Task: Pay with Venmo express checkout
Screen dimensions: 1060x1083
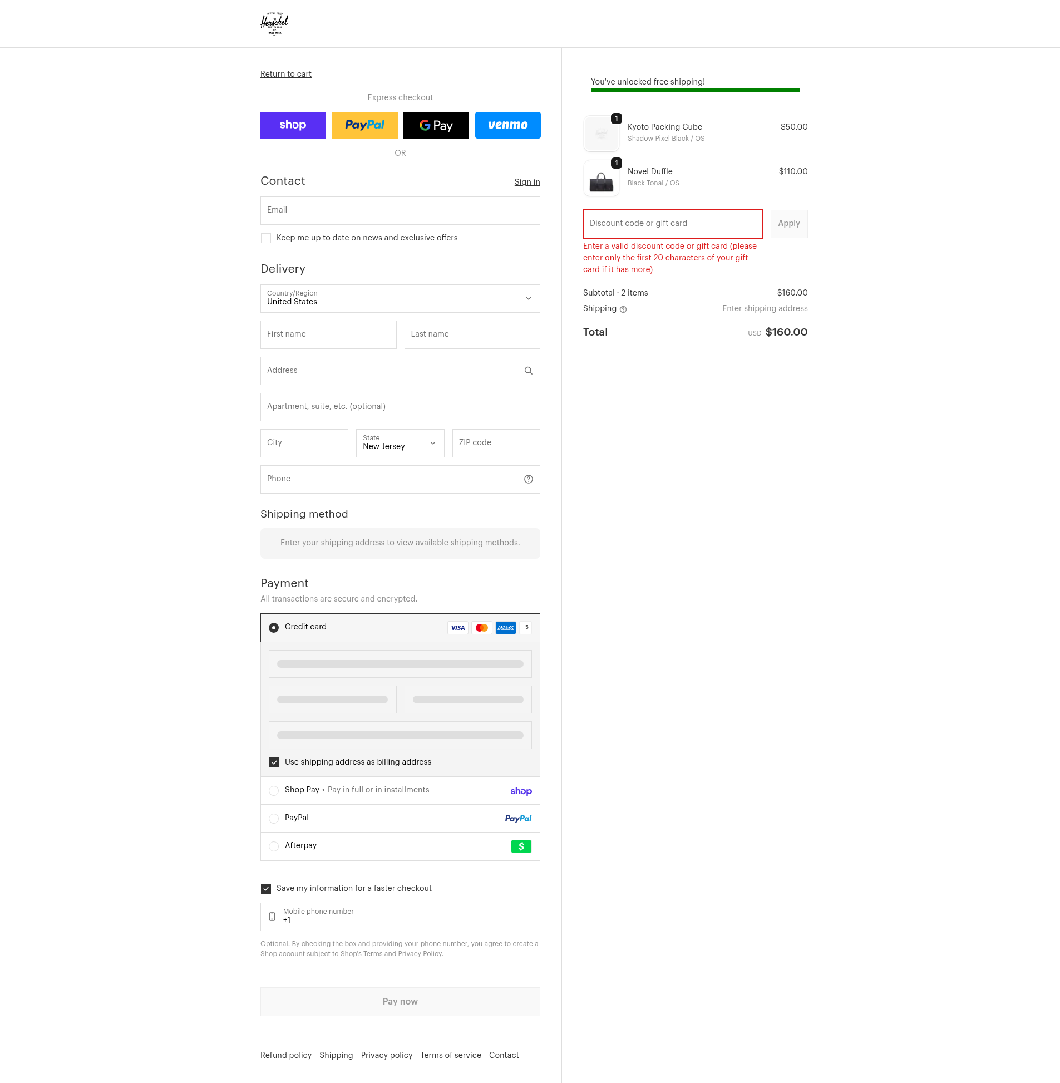Action: (x=507, y=125)
